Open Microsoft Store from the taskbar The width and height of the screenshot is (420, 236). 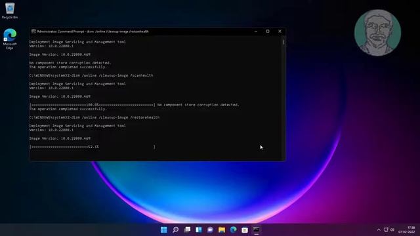coord(245,229)
